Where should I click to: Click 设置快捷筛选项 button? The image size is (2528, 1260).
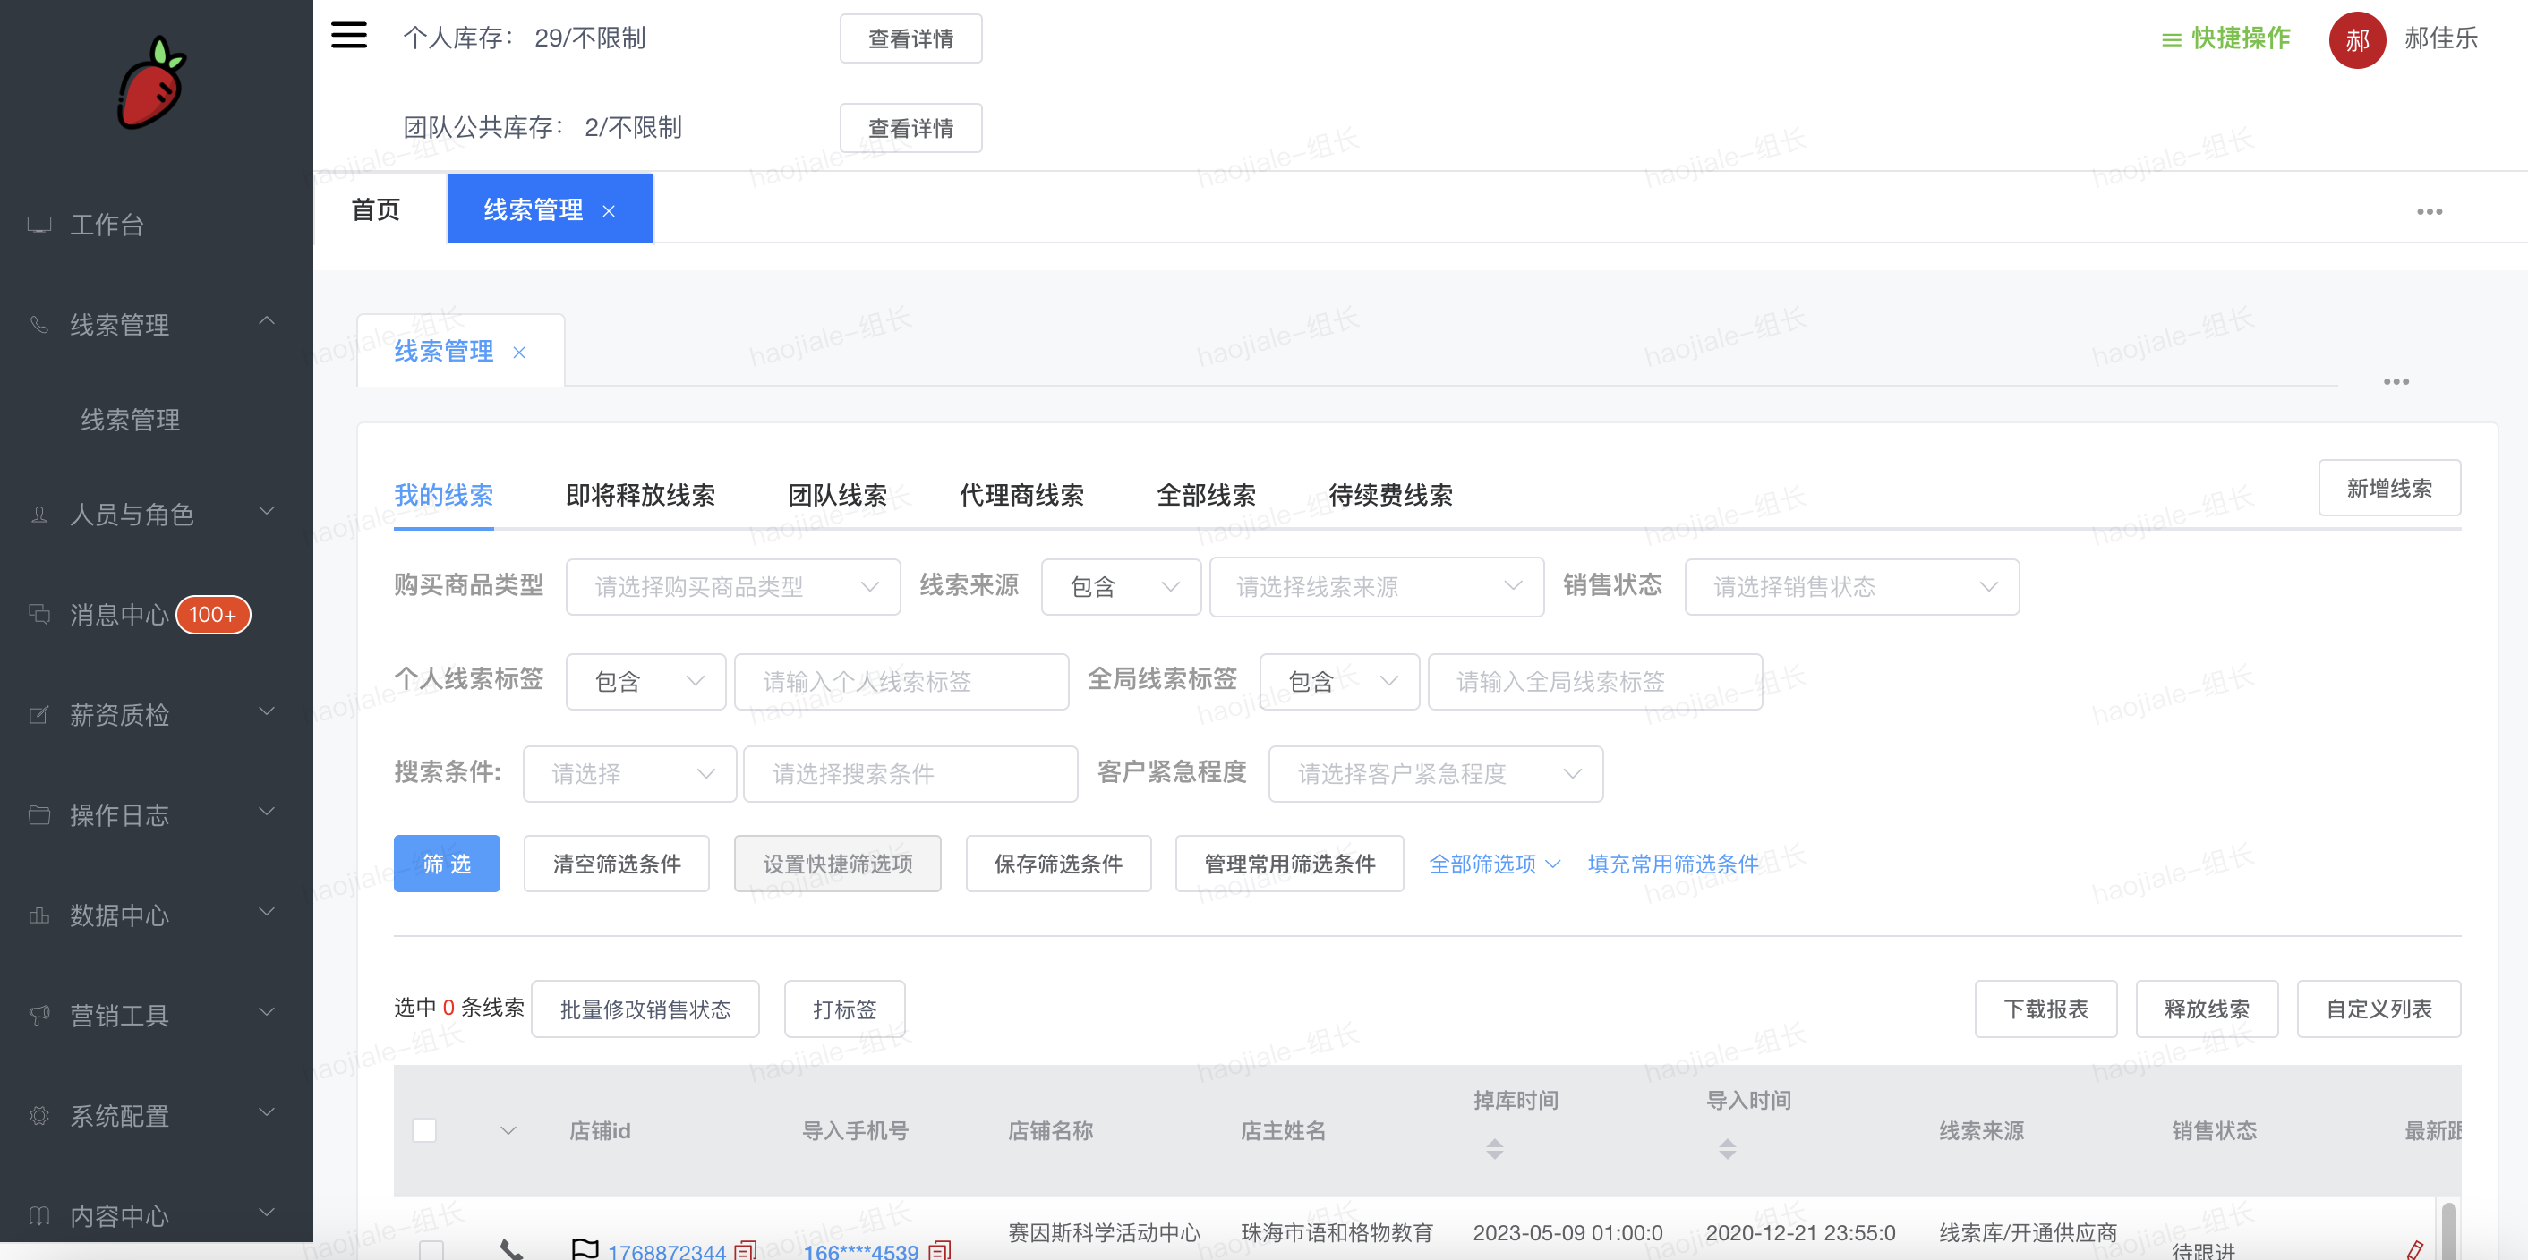(x=837, y=864)
